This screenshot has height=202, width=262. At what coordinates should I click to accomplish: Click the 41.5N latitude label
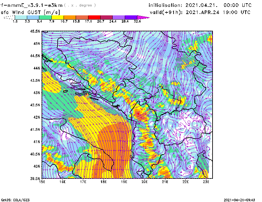(35, 129)
